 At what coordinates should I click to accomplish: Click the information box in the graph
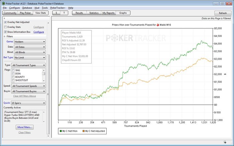click(76, 47)
